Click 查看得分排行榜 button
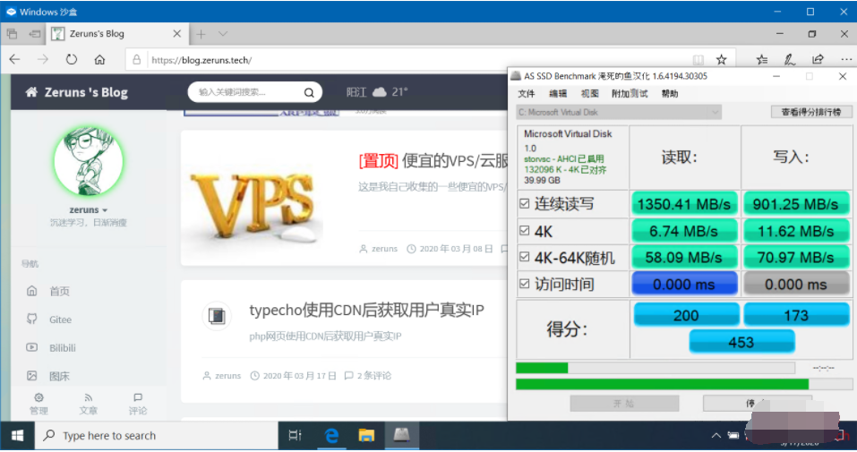 811,112
